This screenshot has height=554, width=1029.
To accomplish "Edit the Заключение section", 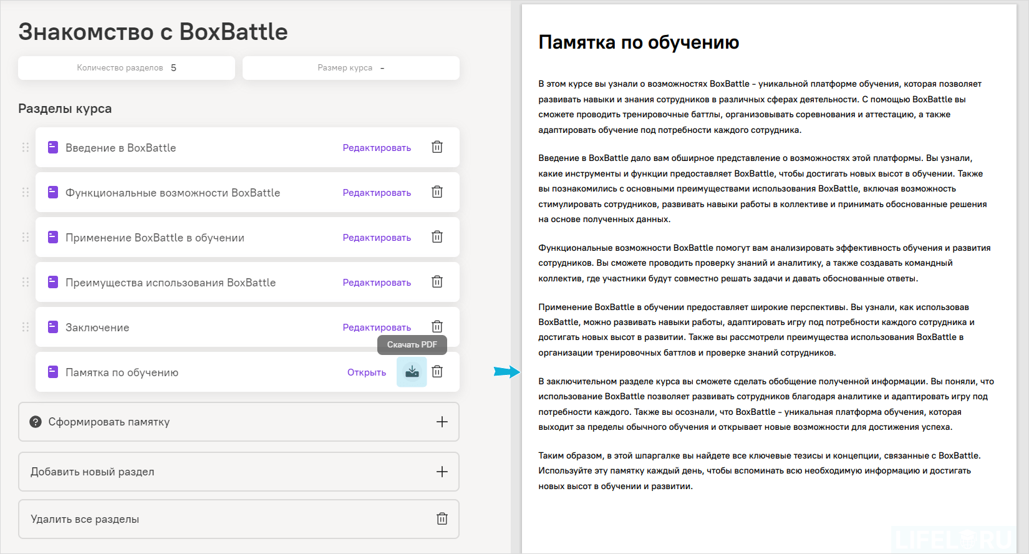I will tap(377, 328).
